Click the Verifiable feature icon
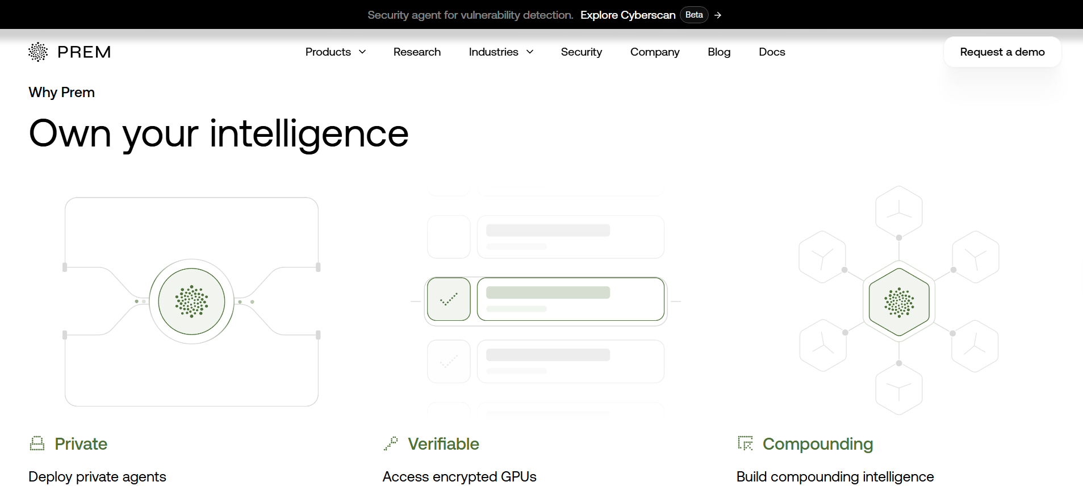 click(x=391, y=443)
